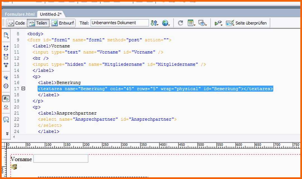This screenshot has height=179, width=302.
Task: Open the Preview in Browser globe icon
Action: pyautogui.click(x=165, y=23)
